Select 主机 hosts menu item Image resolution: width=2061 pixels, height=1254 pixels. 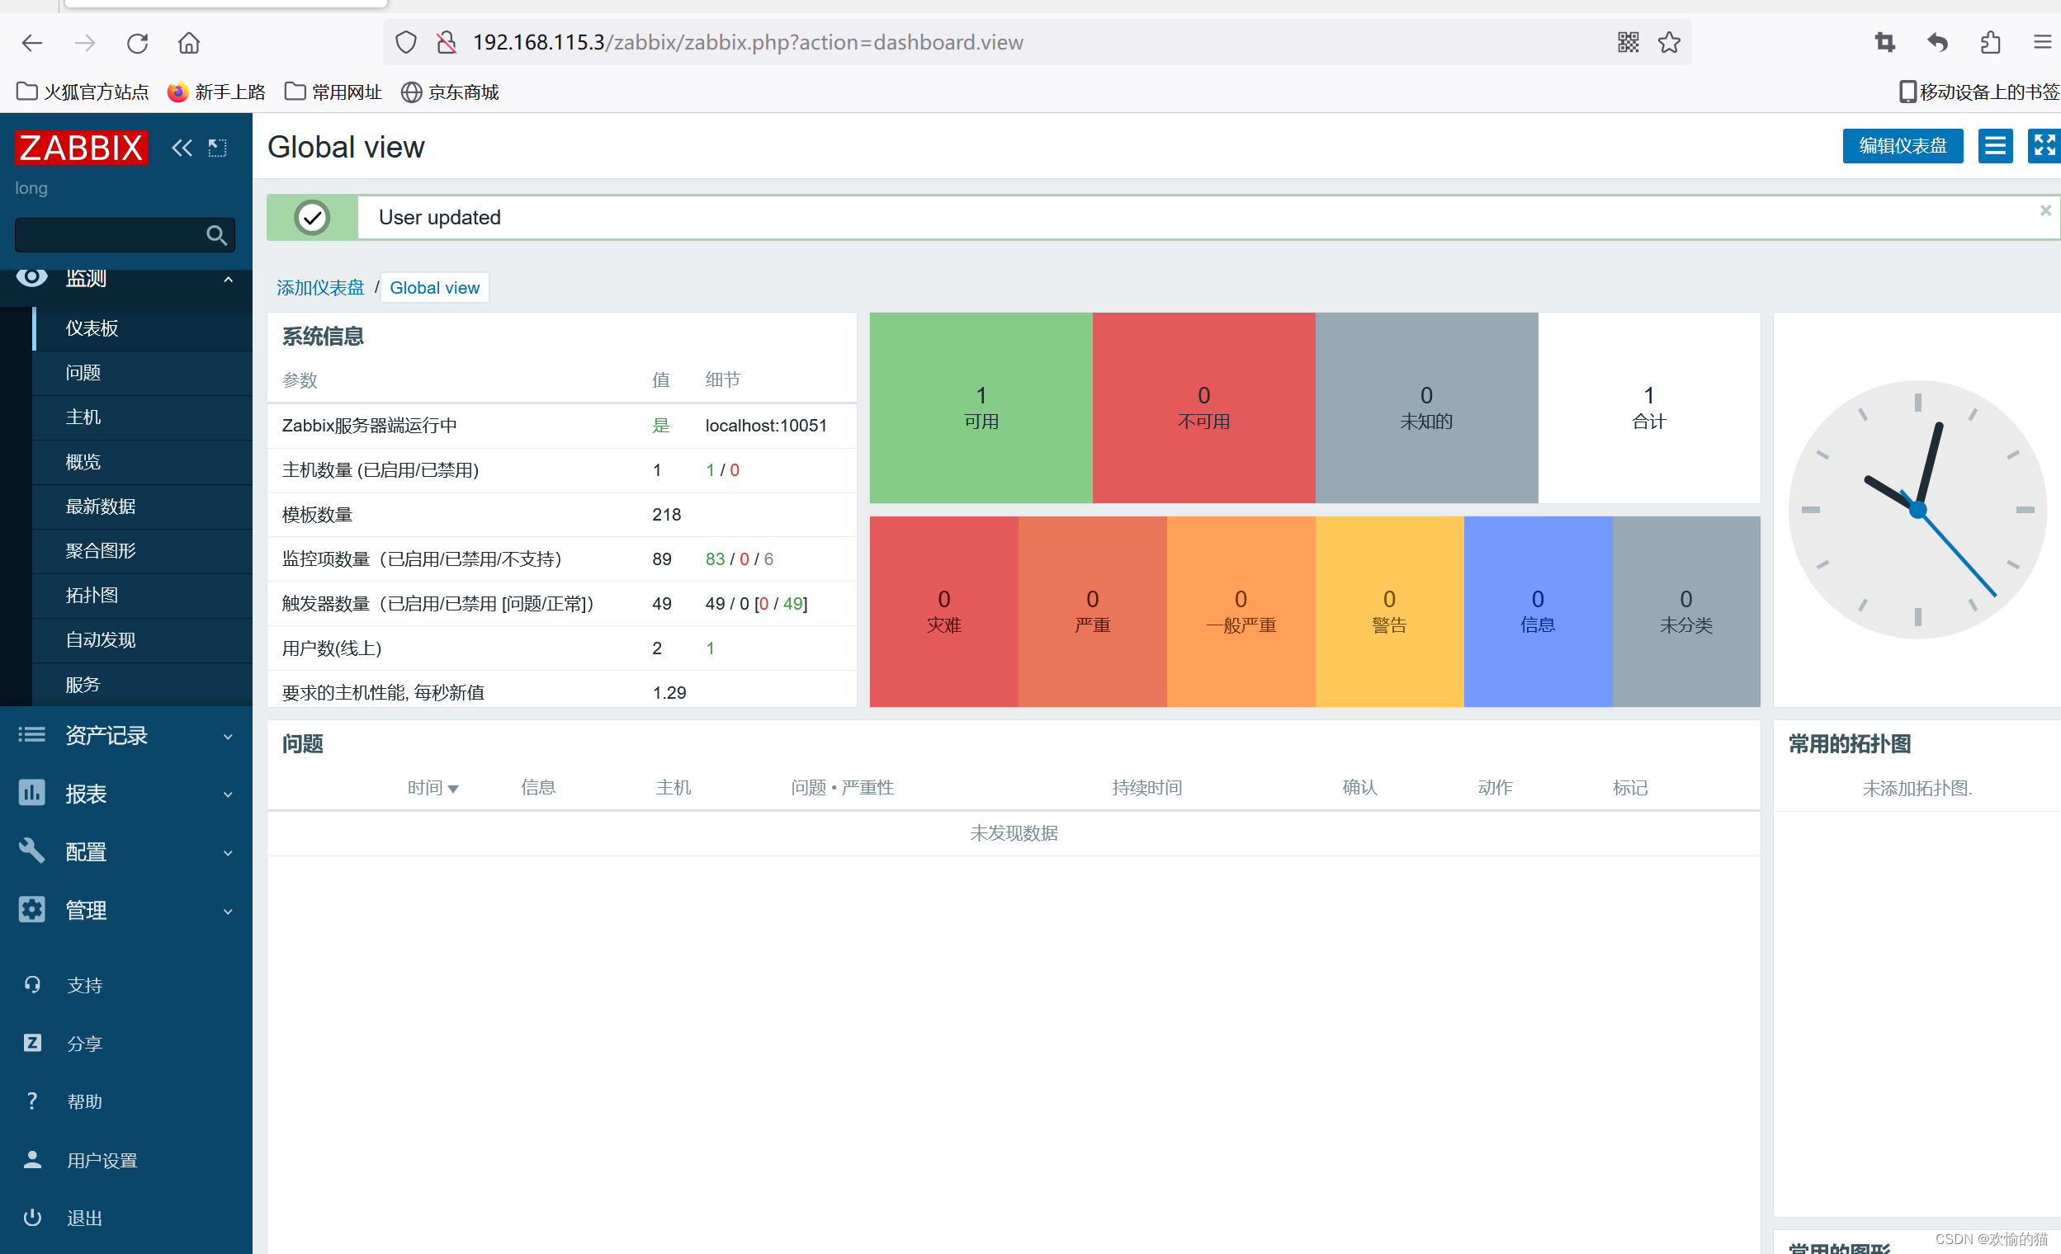142,417
